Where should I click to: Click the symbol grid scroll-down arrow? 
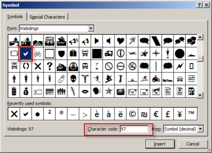coord(200,95)
